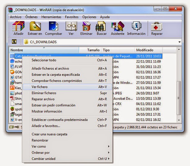This screenshot has height=166, width=190.
Task: Click the Añadir toolbar icon
Action: tap(18, 26)
